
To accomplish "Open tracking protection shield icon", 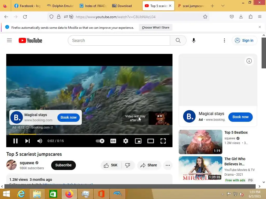I will 51,17.
